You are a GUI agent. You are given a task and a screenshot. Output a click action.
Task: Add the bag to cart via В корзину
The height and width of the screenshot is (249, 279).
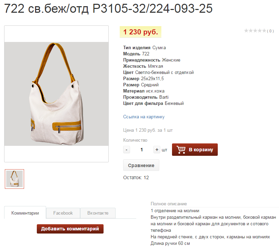coord(195,150)
